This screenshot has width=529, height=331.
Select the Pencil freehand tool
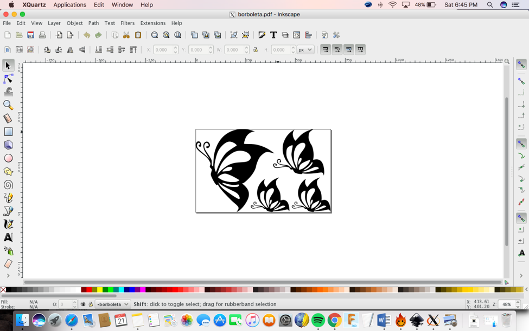pyautogui.click(x=8, y=198)
